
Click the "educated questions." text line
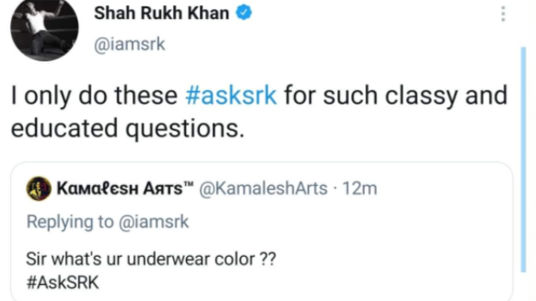point(127,128)
